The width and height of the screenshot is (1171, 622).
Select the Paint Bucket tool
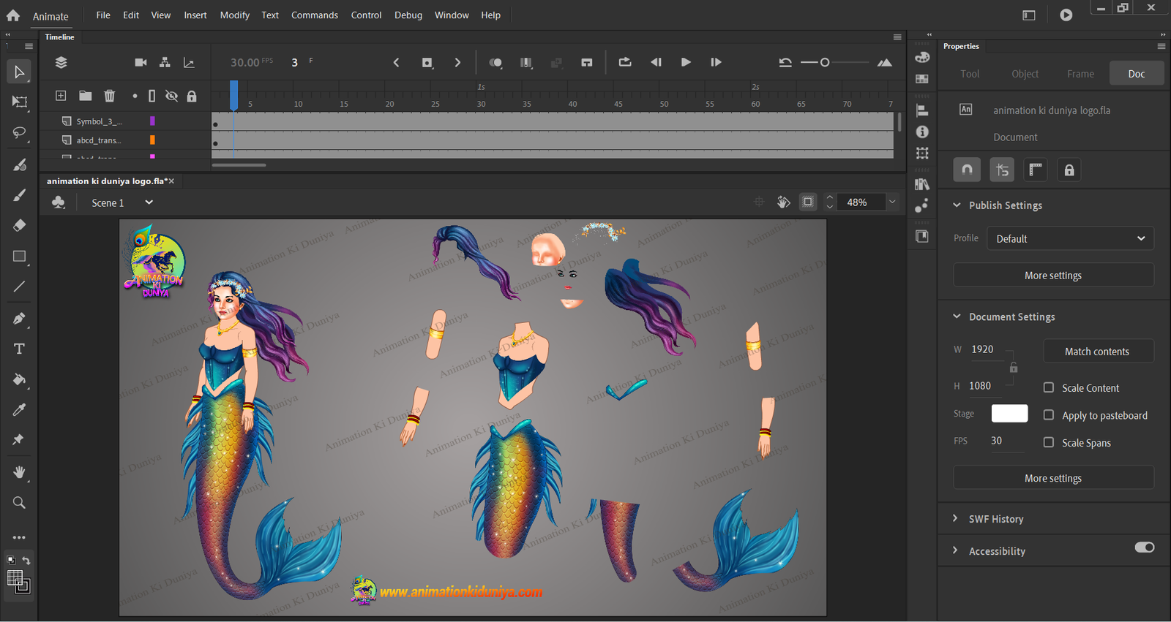[19, 379]
